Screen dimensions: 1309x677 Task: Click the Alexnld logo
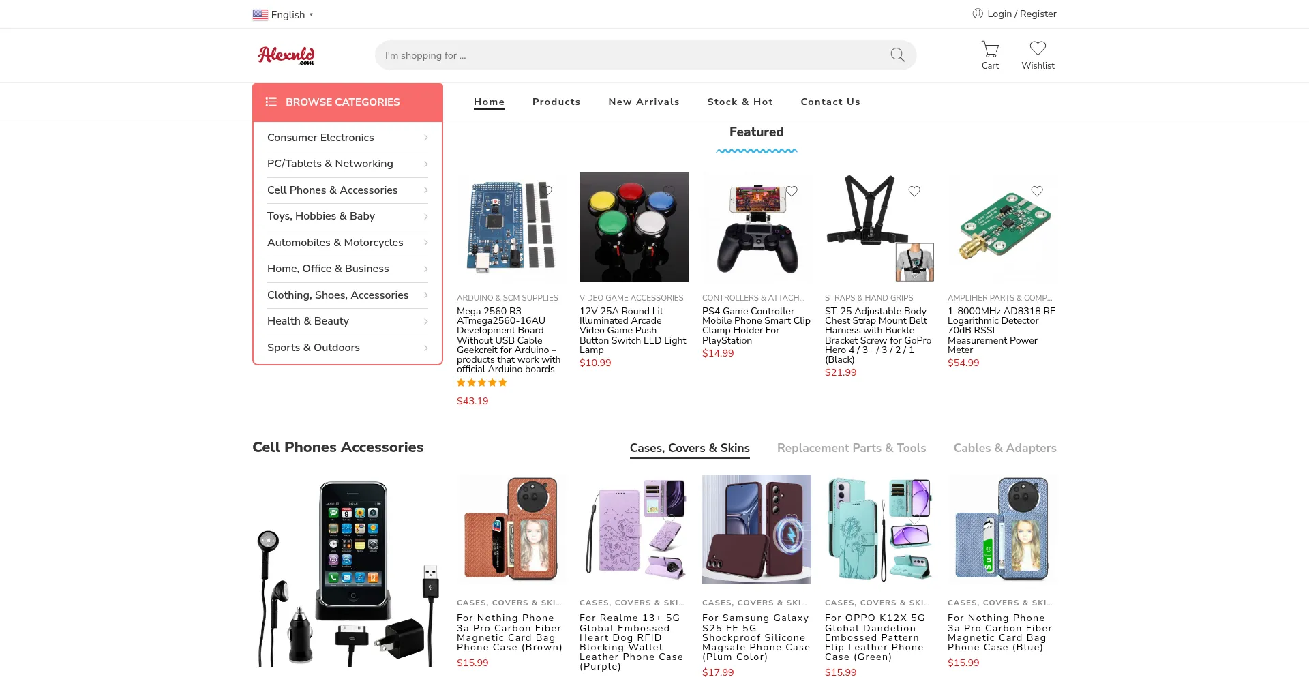286,55
